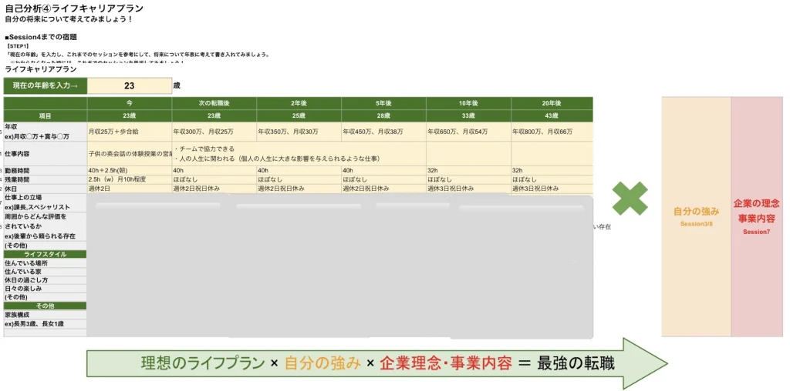This screenshot has width=790, height=391.
Task: Select the 次の転職後 column header
Action: pos(214,103)
